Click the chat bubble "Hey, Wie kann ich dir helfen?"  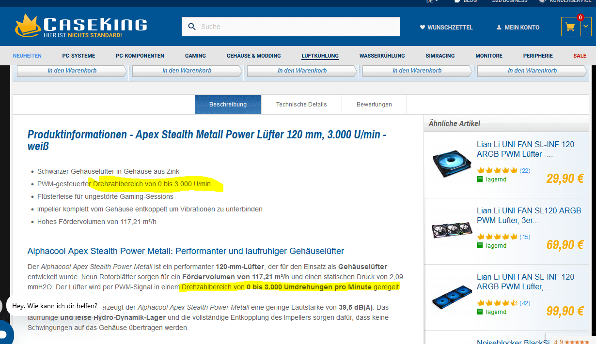55,306
